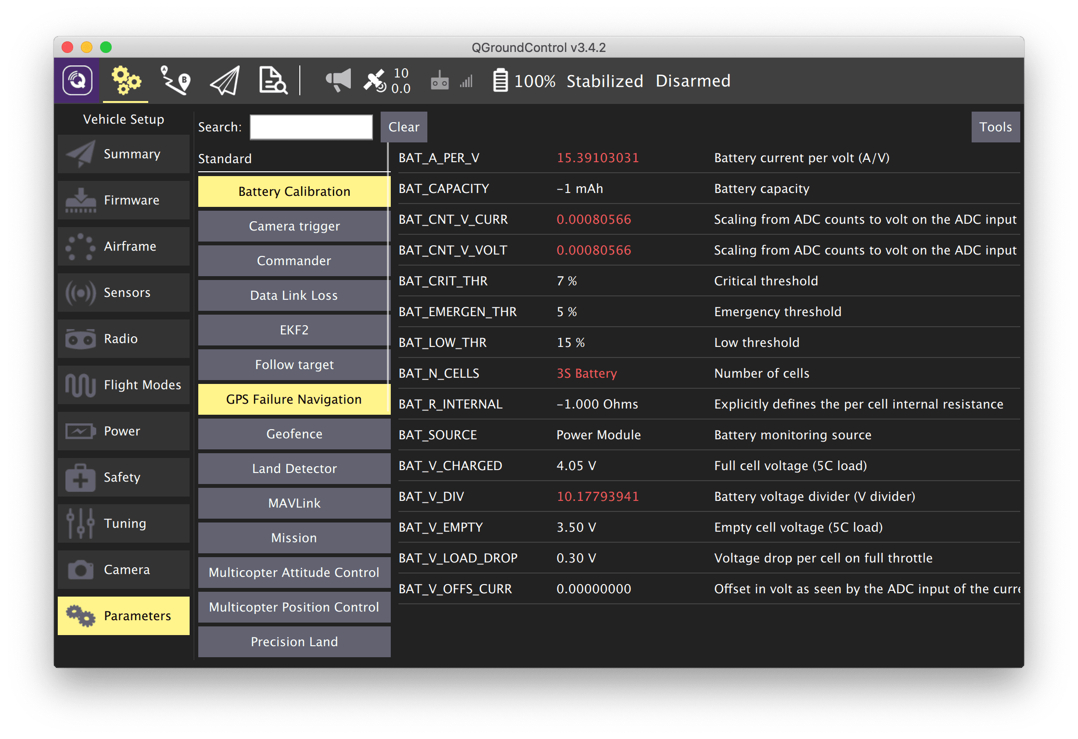Open the Camera setup page

[124, 570]
